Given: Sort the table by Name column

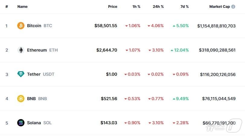Looking at the screenshot, I should [x=22, y=7].
